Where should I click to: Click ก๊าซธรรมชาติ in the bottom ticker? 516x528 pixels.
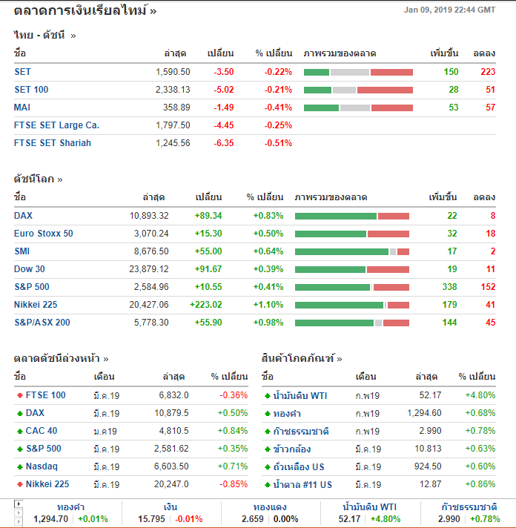click(469, 507)
